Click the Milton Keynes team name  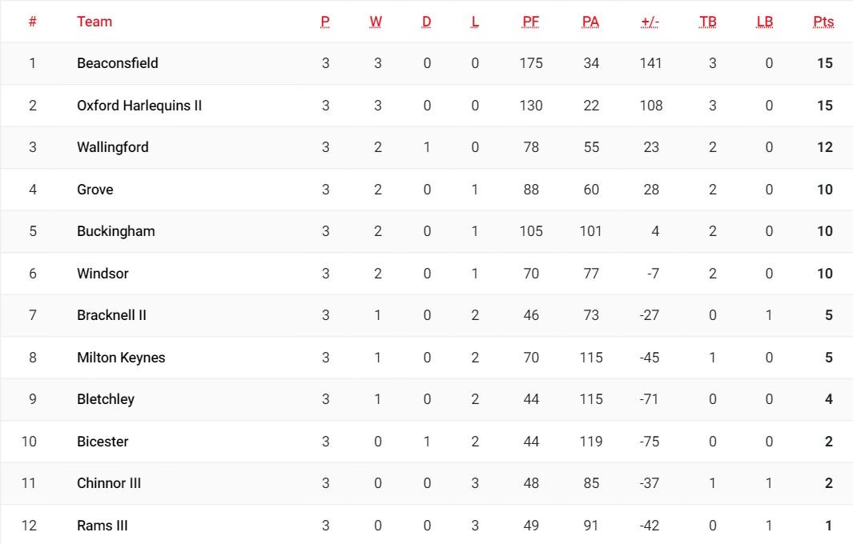(x=121, y=358)
